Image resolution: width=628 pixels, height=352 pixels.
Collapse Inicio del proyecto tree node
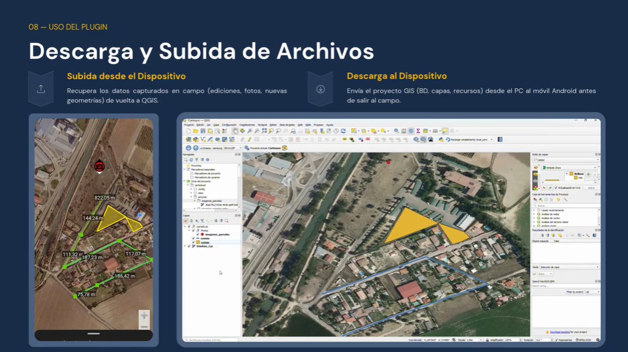point(185,181)
